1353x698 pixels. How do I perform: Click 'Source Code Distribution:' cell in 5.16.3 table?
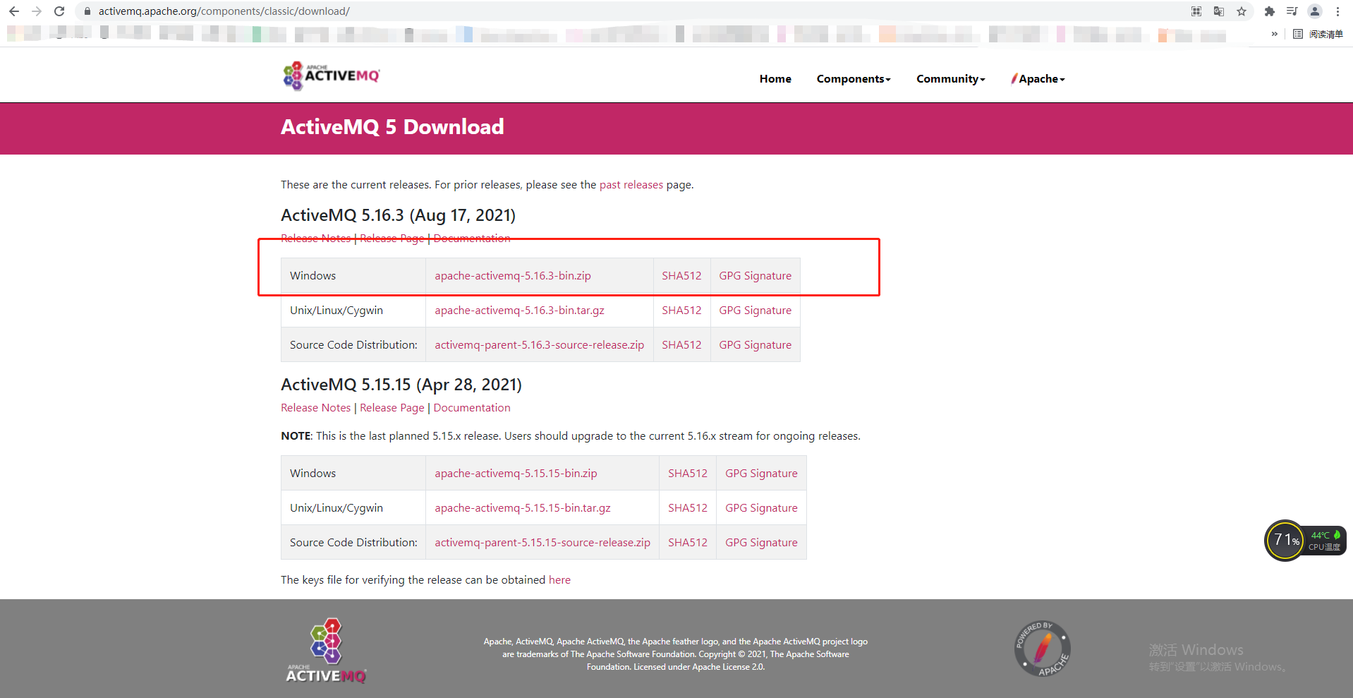click(353, 345)
